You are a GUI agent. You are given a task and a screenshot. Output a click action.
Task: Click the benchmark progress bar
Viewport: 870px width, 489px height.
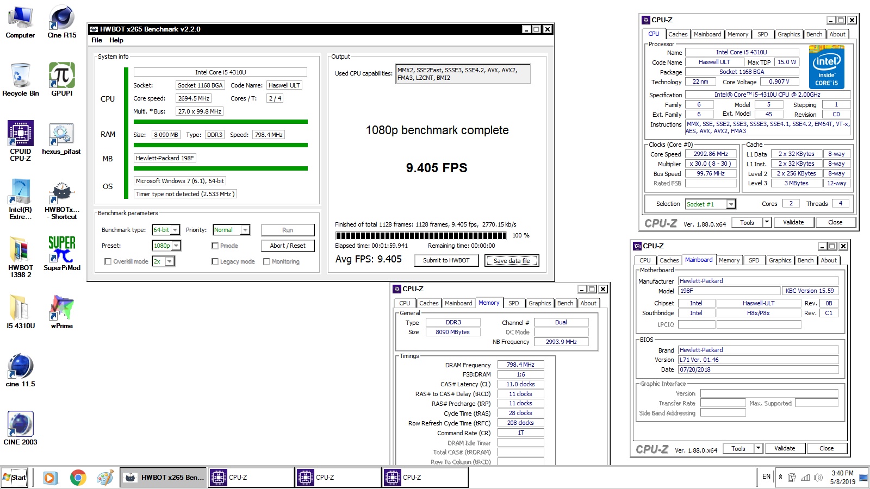coord(421,235)
